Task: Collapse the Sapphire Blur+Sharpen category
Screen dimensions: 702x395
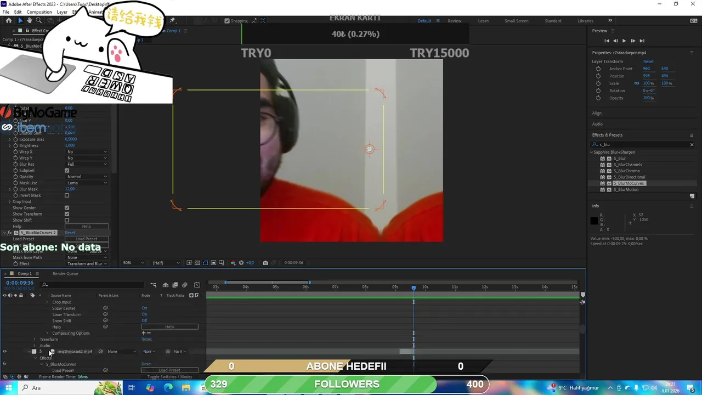Action: coord(592,152)
